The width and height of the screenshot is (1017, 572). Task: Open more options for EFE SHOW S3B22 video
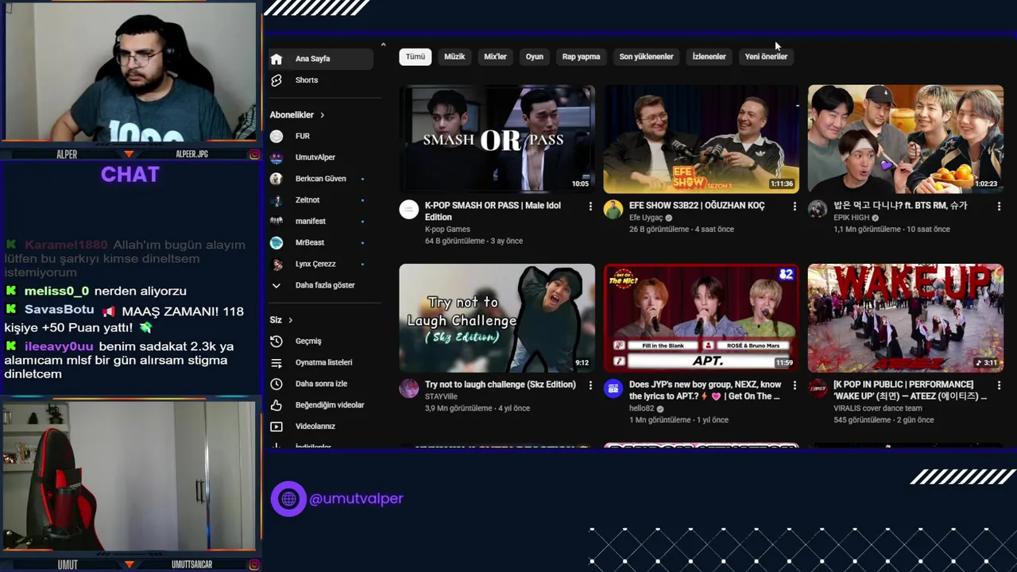[x=795, y=207]
